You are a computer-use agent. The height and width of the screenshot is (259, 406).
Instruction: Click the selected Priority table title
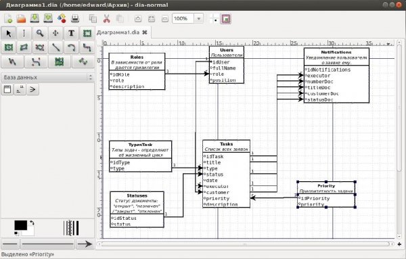(326, 186)
